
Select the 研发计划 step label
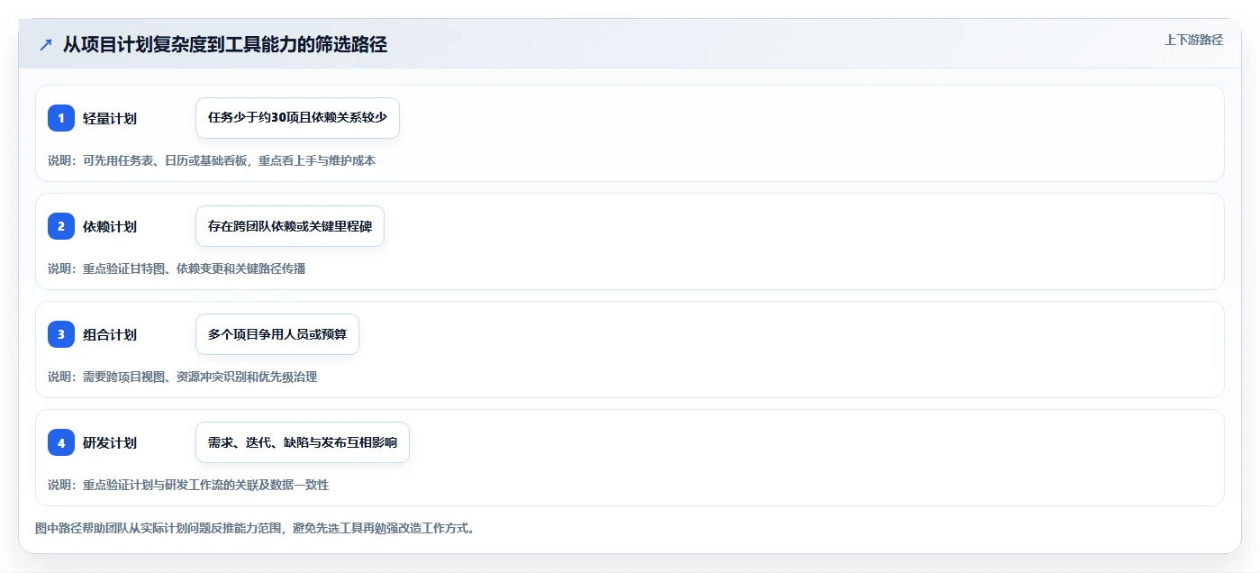pos(110,442)
